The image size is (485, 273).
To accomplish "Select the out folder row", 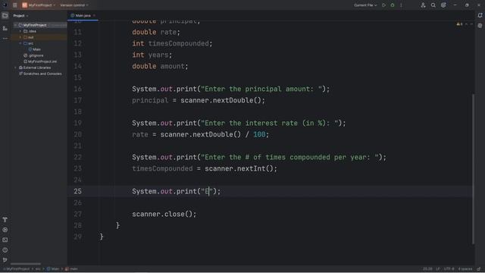I will click(x=39, y=37).
